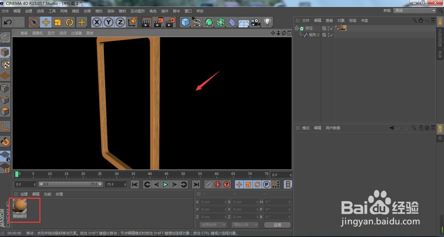Screen dimensions: 444x237
Task: Select the Live Selection cursor tool
Action: (x=34, y=22)
